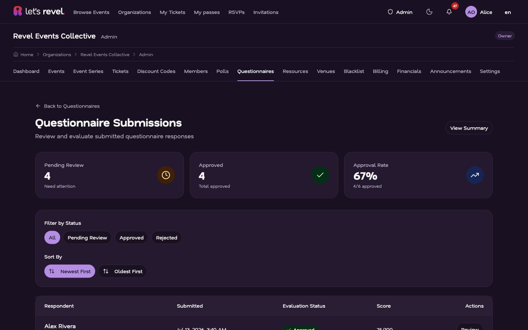Viewport: 528px width, 330px height.
Task: Switch to the Settings tab
Action: point(490,71)
